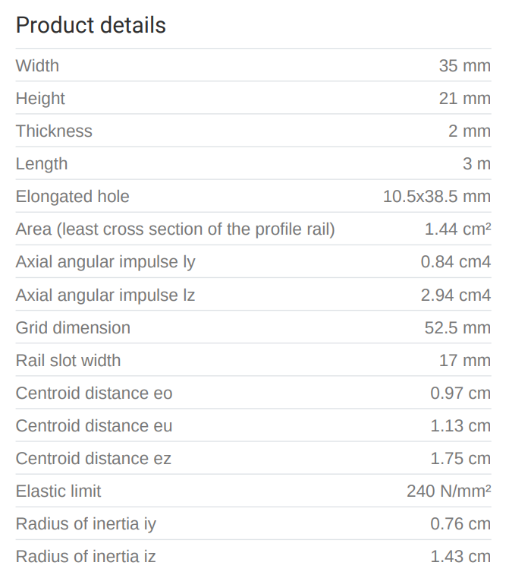Select the 2.94 cm4 value
The height and width of the screenshot is (575, 509).
tap(455, 294)
